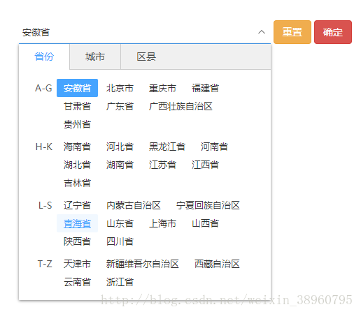Viewport: 361px width, 314px height.
Task: Select the 省份 tab
Action: point(44,57)
